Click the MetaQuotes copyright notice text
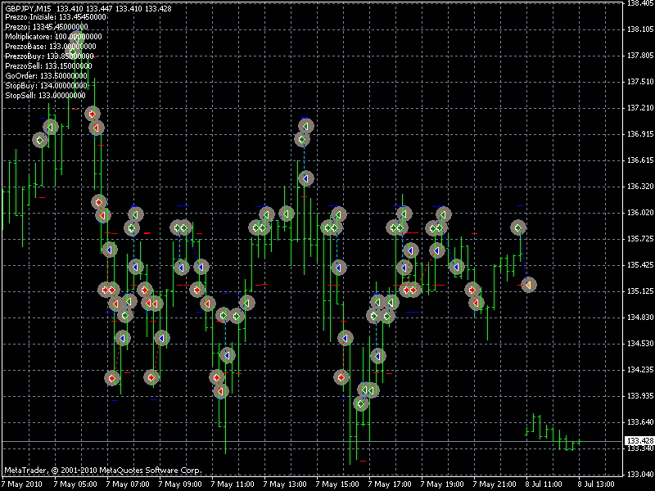Screen dimensions: 655x491 pyautogui.click(x=103, y=470)
